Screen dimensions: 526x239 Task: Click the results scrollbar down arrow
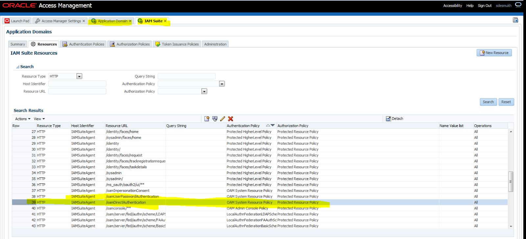point(511,226)
